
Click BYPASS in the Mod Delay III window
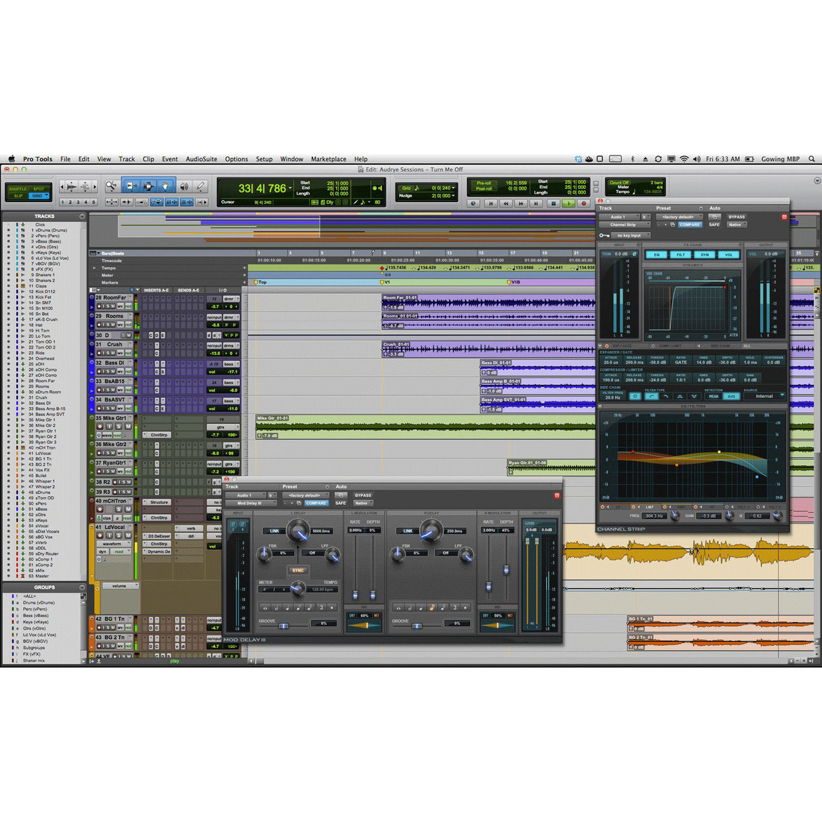363,495
